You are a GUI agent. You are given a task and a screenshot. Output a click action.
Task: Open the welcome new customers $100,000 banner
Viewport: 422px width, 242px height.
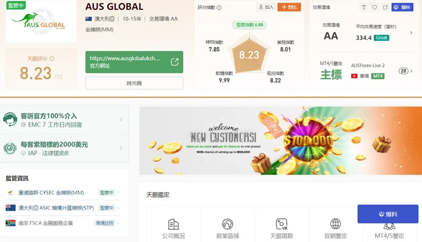tap(281, 140)
